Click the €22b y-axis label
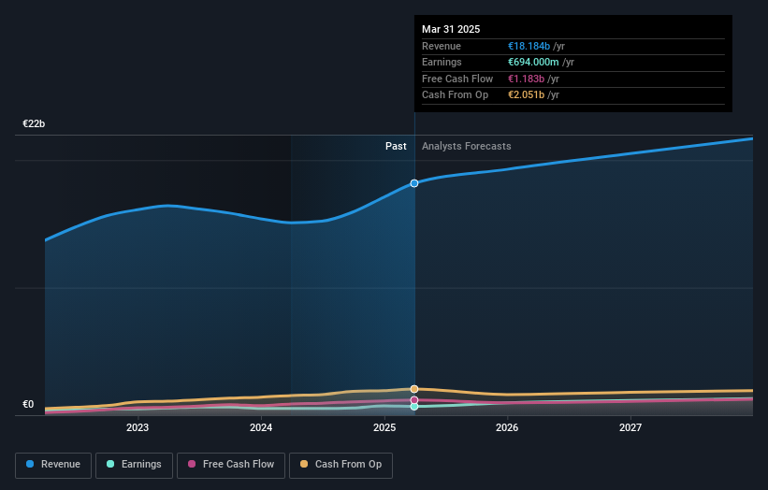Image resolution: width=768 pixels, height=490 pixels. coord(34,123)
